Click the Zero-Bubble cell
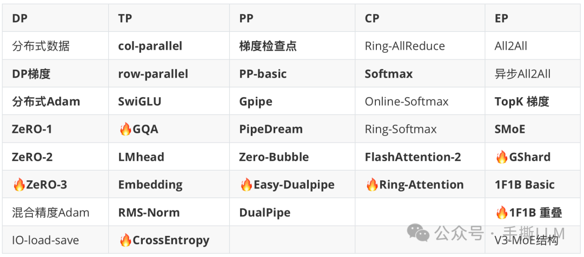The image size is (584, 257). point(274,158)
